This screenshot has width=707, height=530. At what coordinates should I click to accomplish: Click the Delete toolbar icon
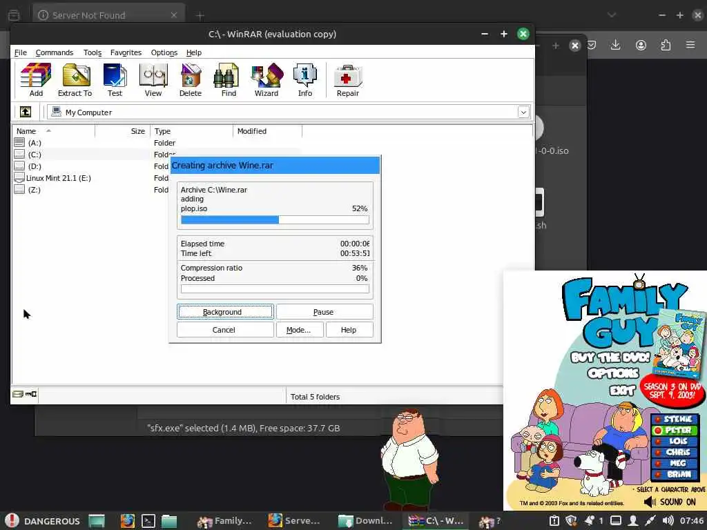191,80
